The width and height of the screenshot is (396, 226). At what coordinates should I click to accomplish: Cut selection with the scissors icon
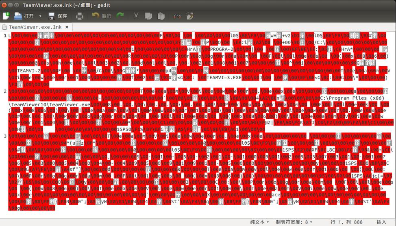tap(136, 16)
